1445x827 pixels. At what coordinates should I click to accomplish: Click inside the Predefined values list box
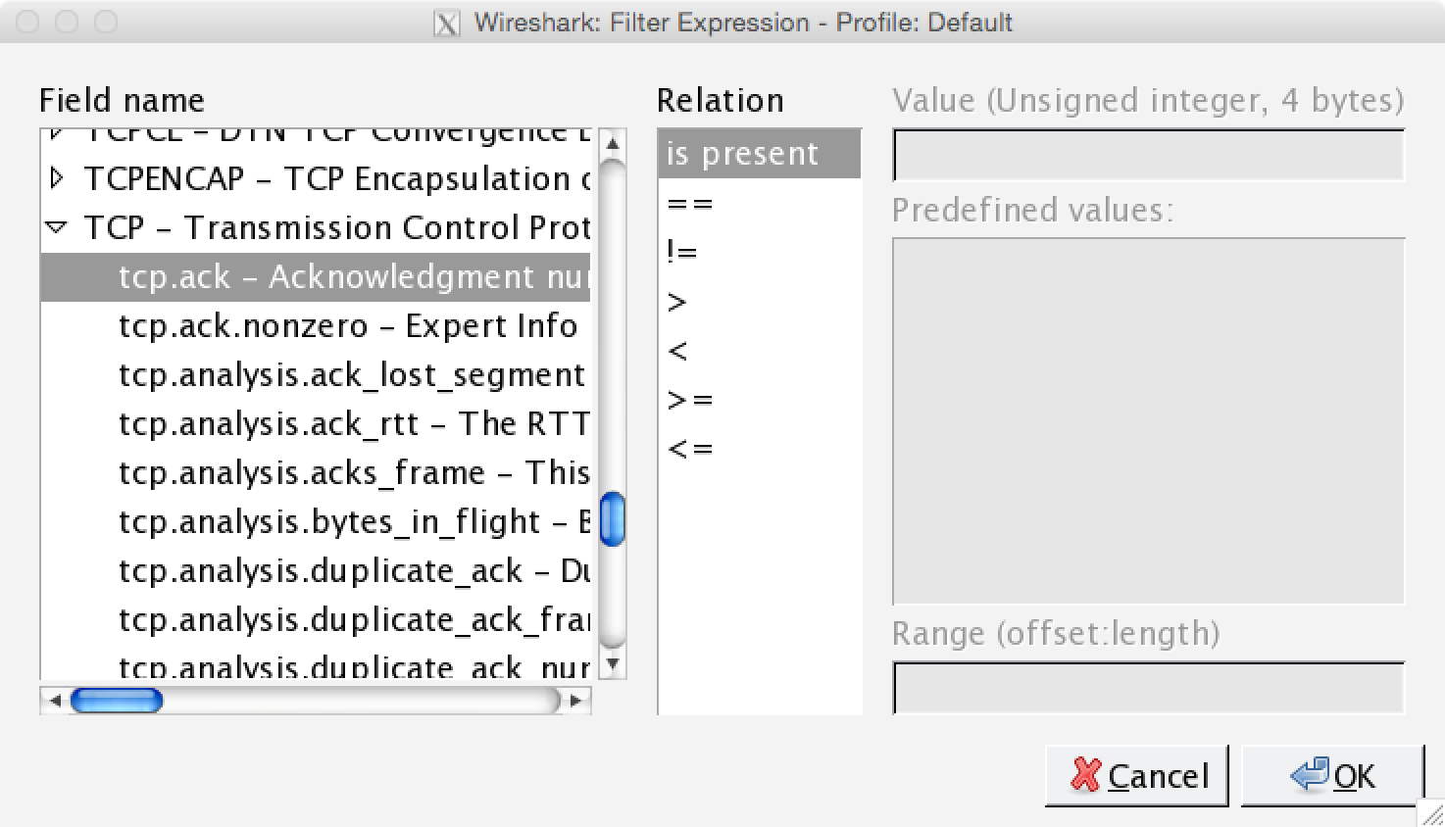tap(1149, 421)
